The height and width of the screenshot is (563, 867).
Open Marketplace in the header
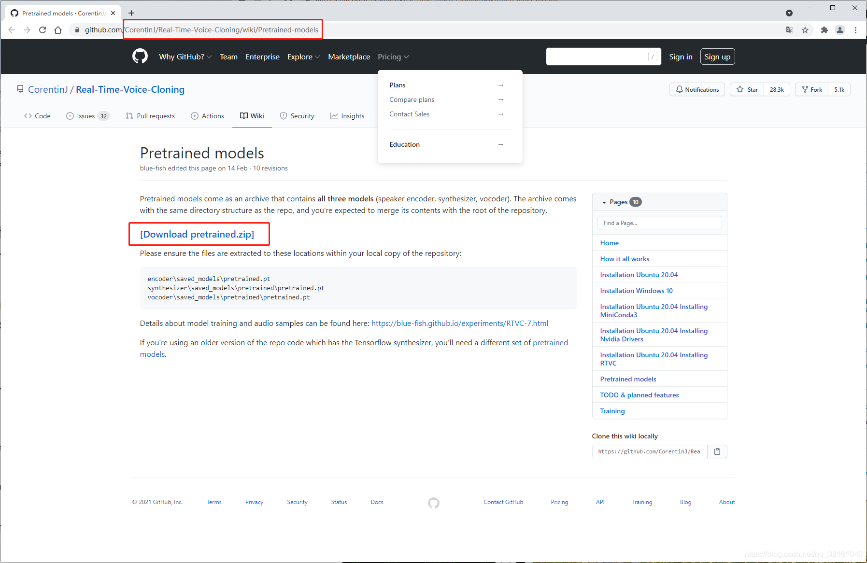[x=349, y=56]
